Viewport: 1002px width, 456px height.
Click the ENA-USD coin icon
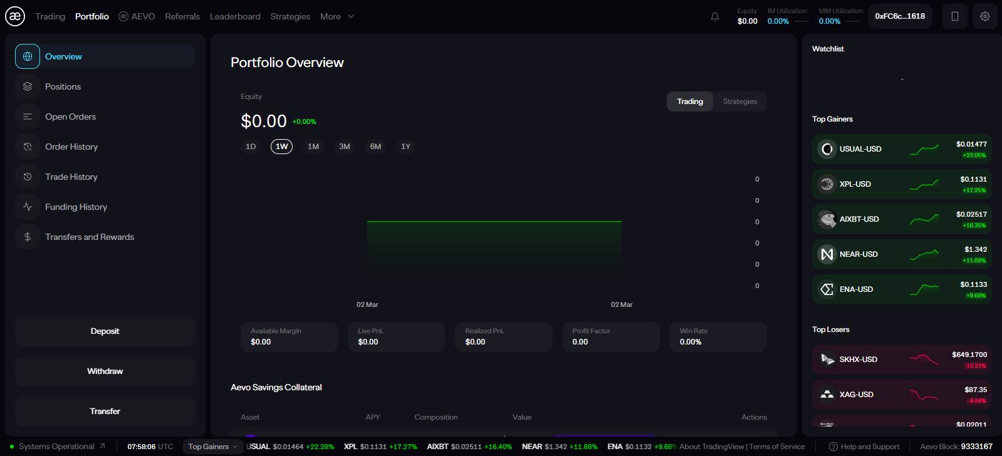827,289
